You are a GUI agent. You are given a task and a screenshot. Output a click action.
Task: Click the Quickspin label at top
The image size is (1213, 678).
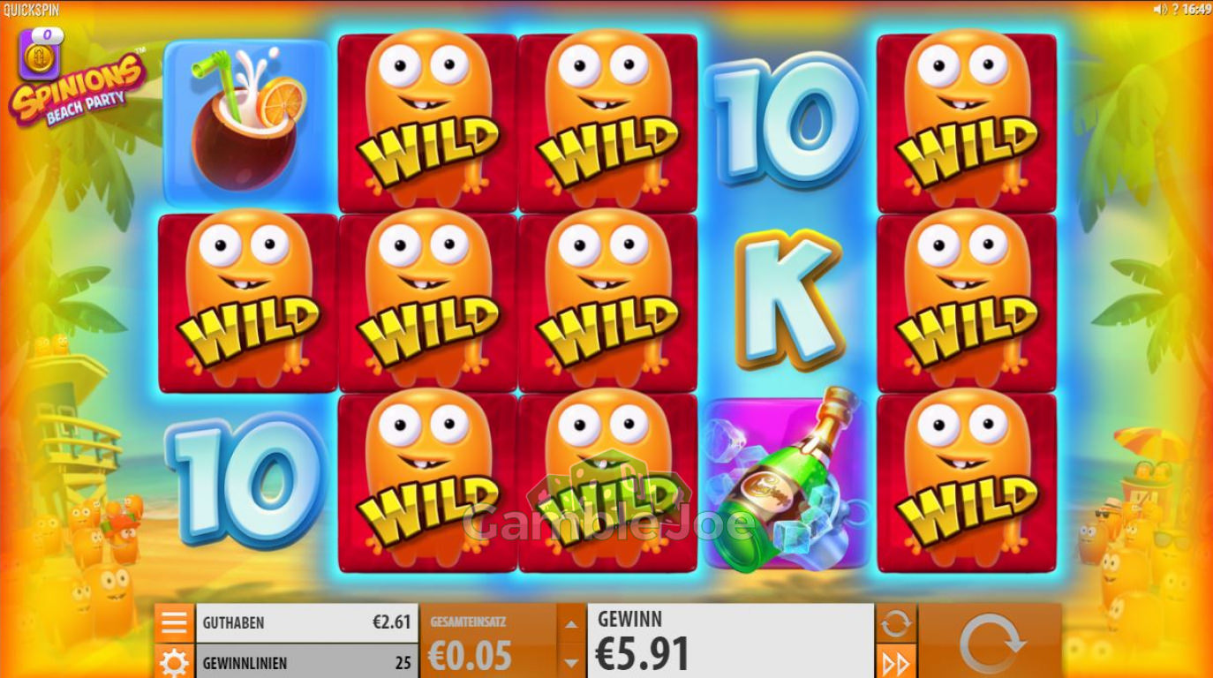click(31, 9)
